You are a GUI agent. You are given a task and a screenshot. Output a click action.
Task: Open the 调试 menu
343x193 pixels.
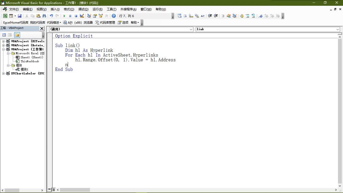tap(83, 9)
